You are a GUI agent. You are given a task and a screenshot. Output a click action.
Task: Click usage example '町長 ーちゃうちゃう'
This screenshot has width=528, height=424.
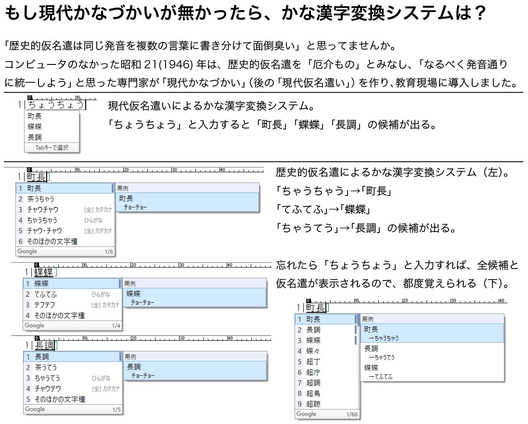[x=432, y=334]
